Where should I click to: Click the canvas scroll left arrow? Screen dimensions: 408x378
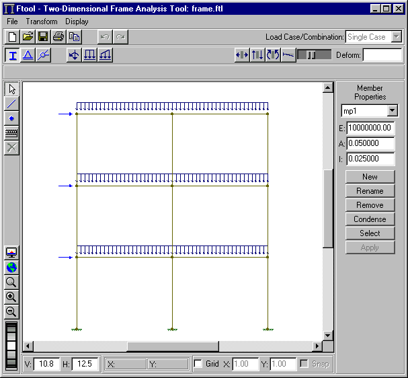[28, 346]
